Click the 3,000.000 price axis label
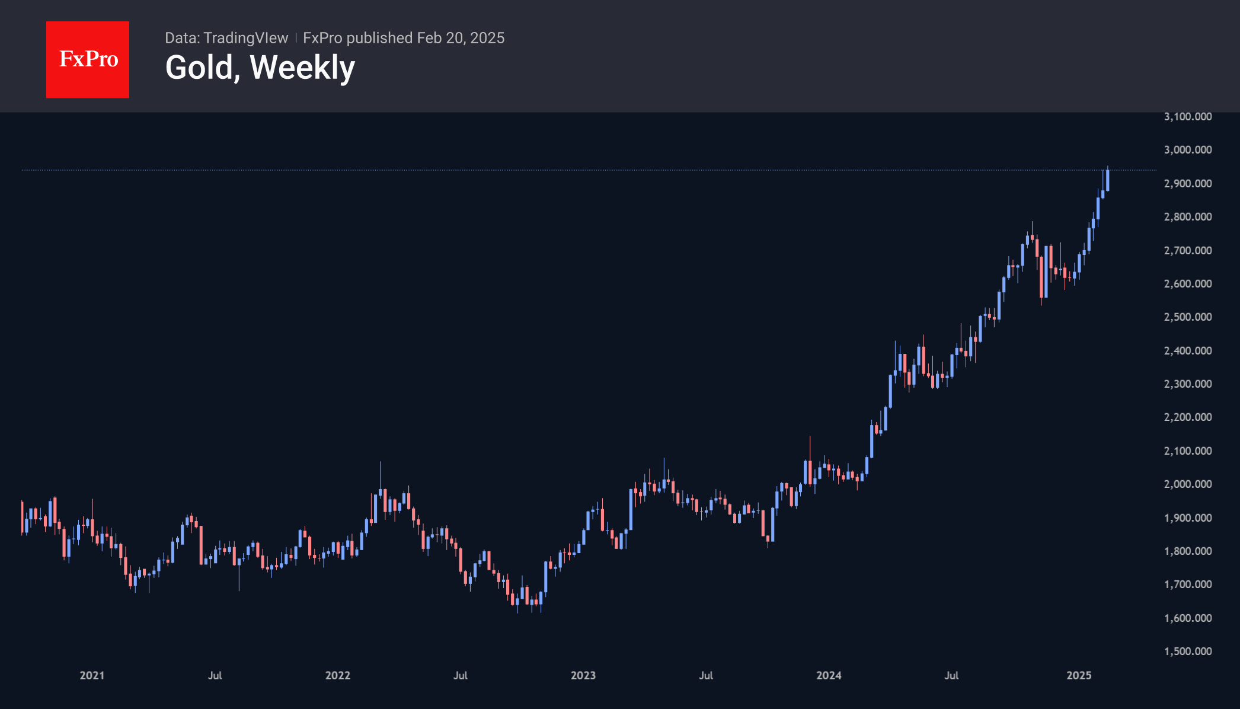The width and height of the screenshot is (1240, 709). point(1188,150)
